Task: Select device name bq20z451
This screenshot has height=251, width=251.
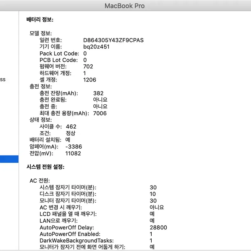Action: tap(97, 47)
